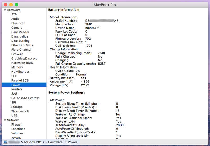
Task: Select Camera in the sidebar
Action: [x=17, y=28]
